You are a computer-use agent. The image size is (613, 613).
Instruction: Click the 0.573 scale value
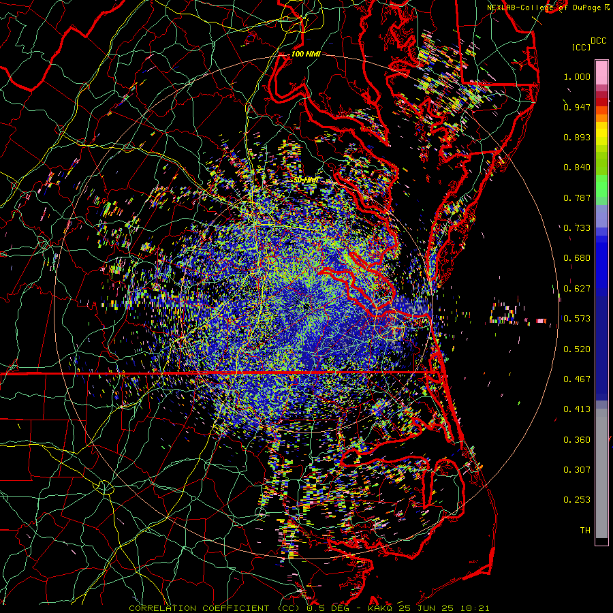[577, 319]
